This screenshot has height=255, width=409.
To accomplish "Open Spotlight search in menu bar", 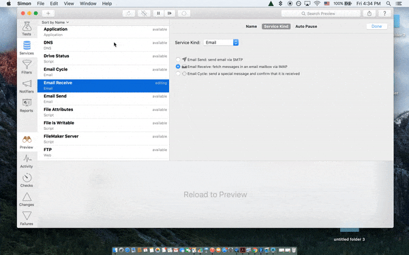I will point(389,3).
